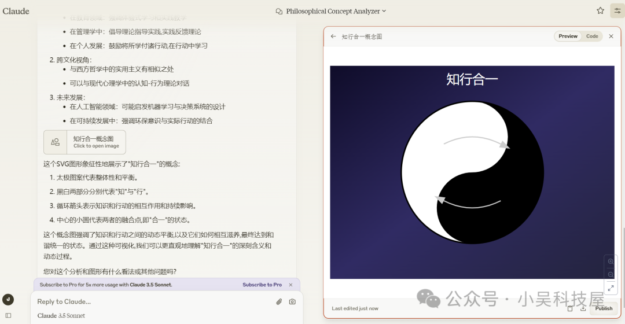Image resolution: width=625 pixels, height=324 pixels.
Task: Click the 3. 未来发展 heading
Action: [67, 97]
